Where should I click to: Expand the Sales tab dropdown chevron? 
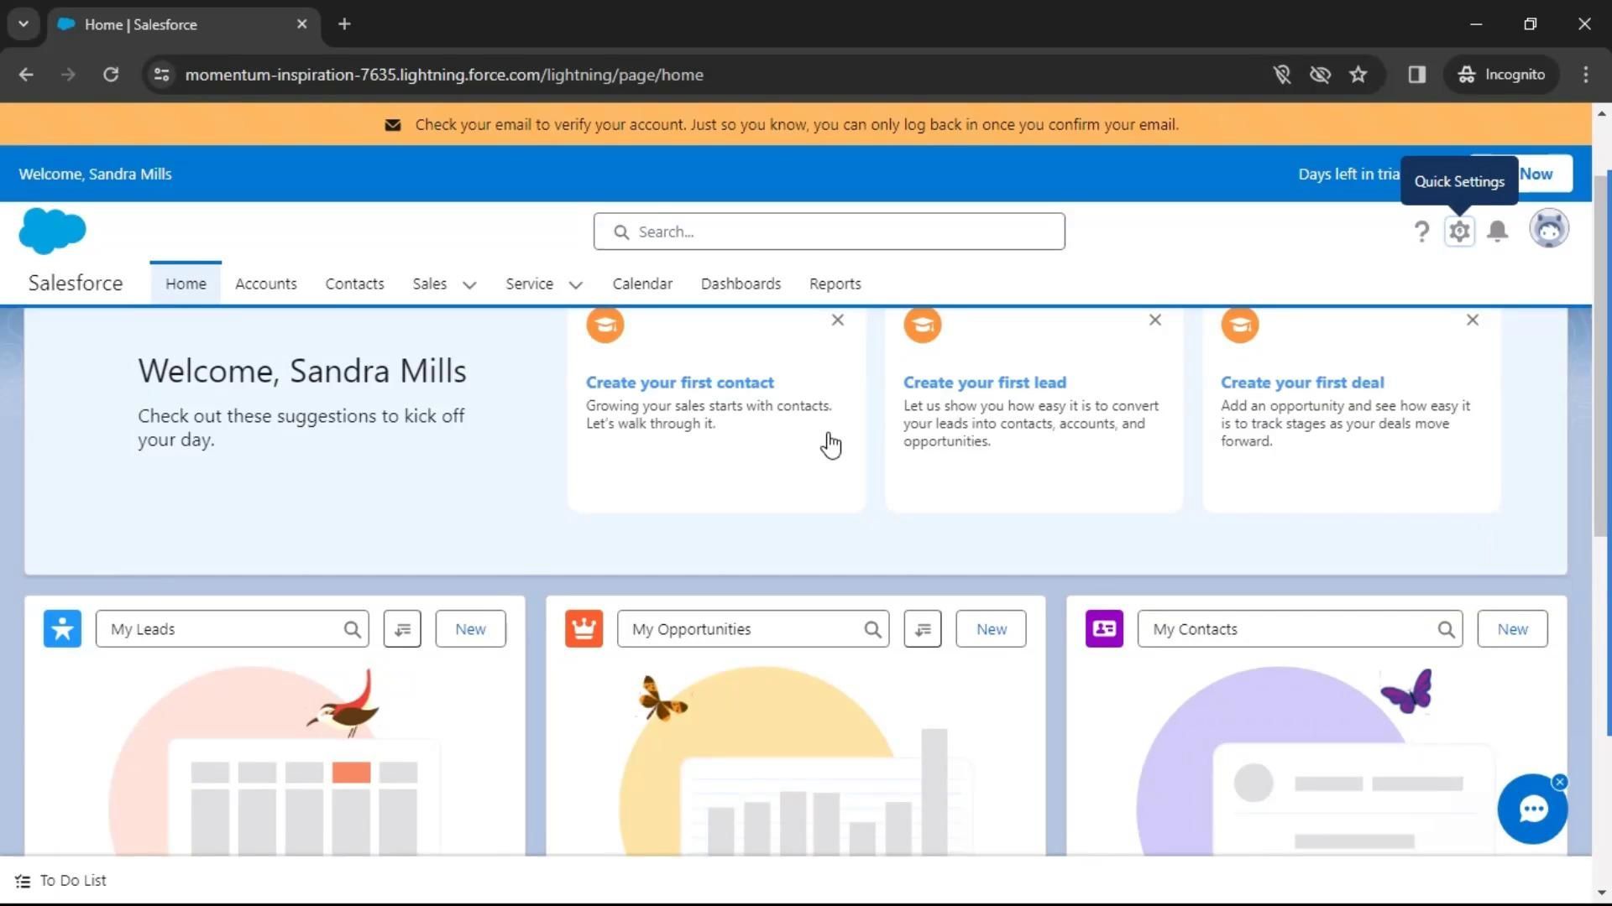tap(469, 285)
